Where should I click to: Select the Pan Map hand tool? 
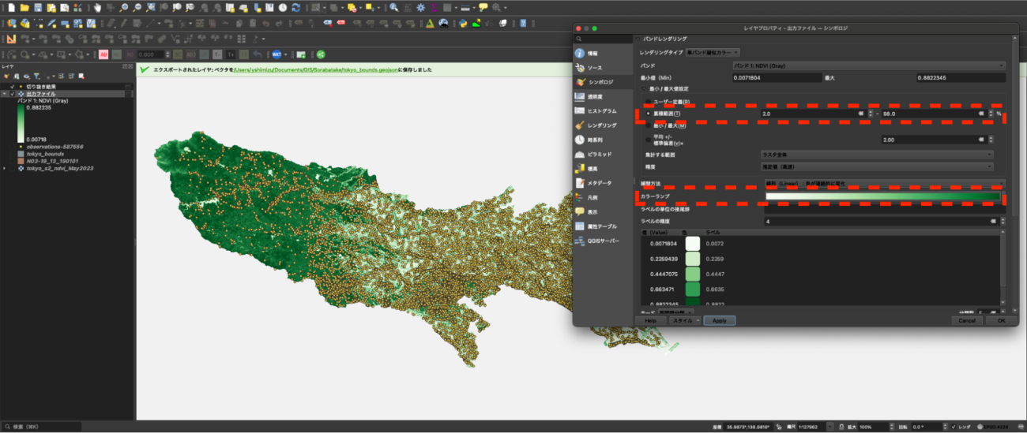point(97,7)
